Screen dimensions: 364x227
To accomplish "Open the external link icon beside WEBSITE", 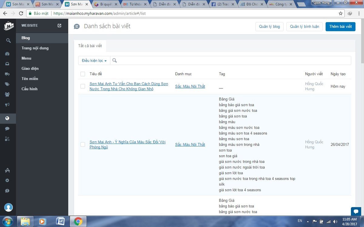I will tap(59, 25).
